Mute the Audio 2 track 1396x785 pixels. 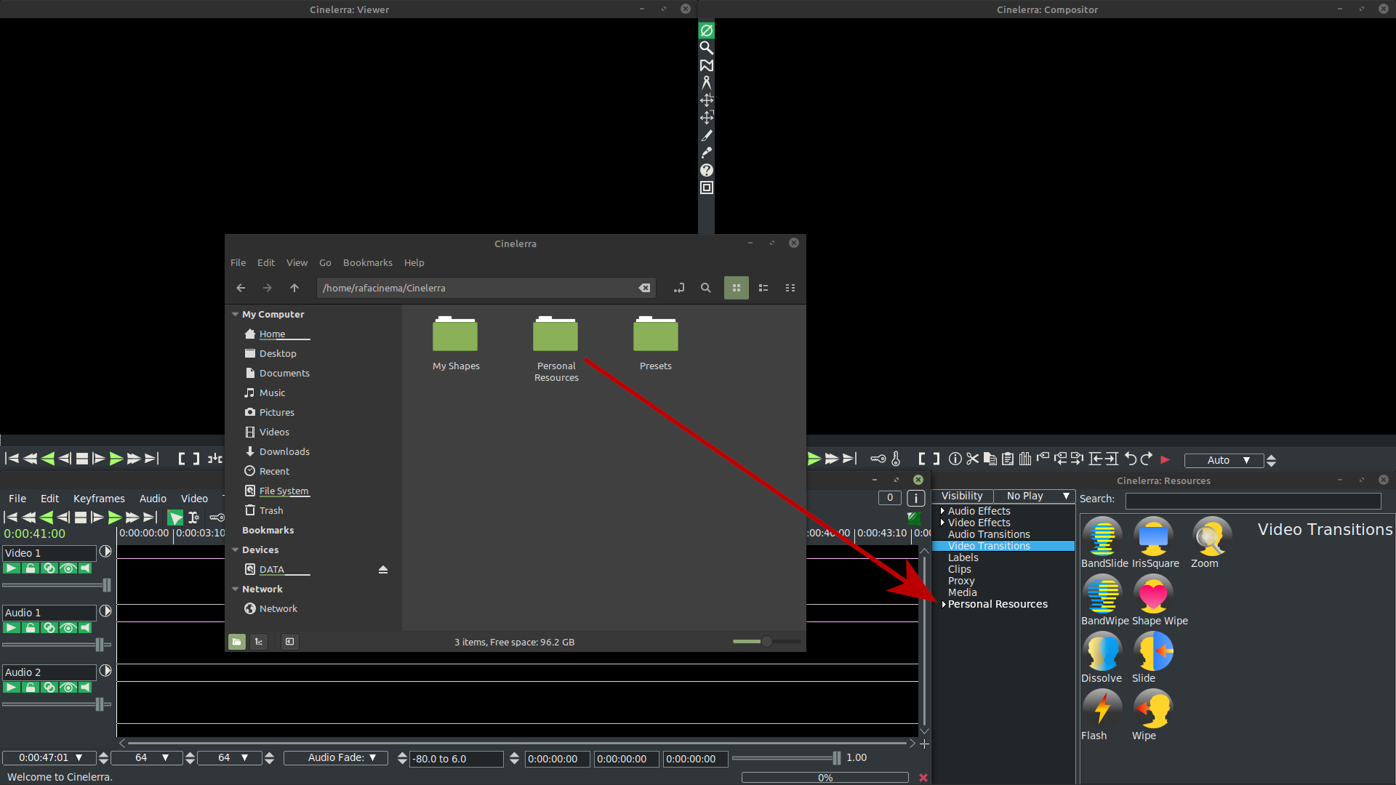point(86,688)
